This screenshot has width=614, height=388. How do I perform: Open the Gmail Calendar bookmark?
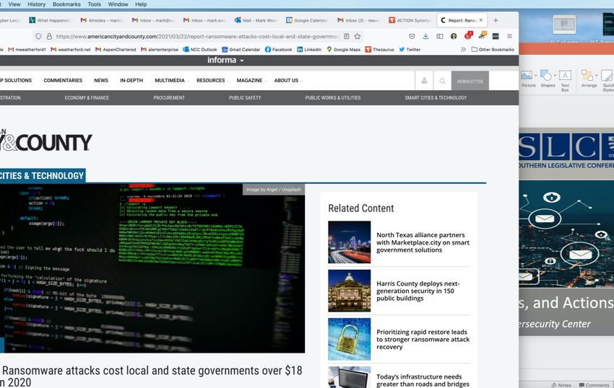[x=241, y=49]
